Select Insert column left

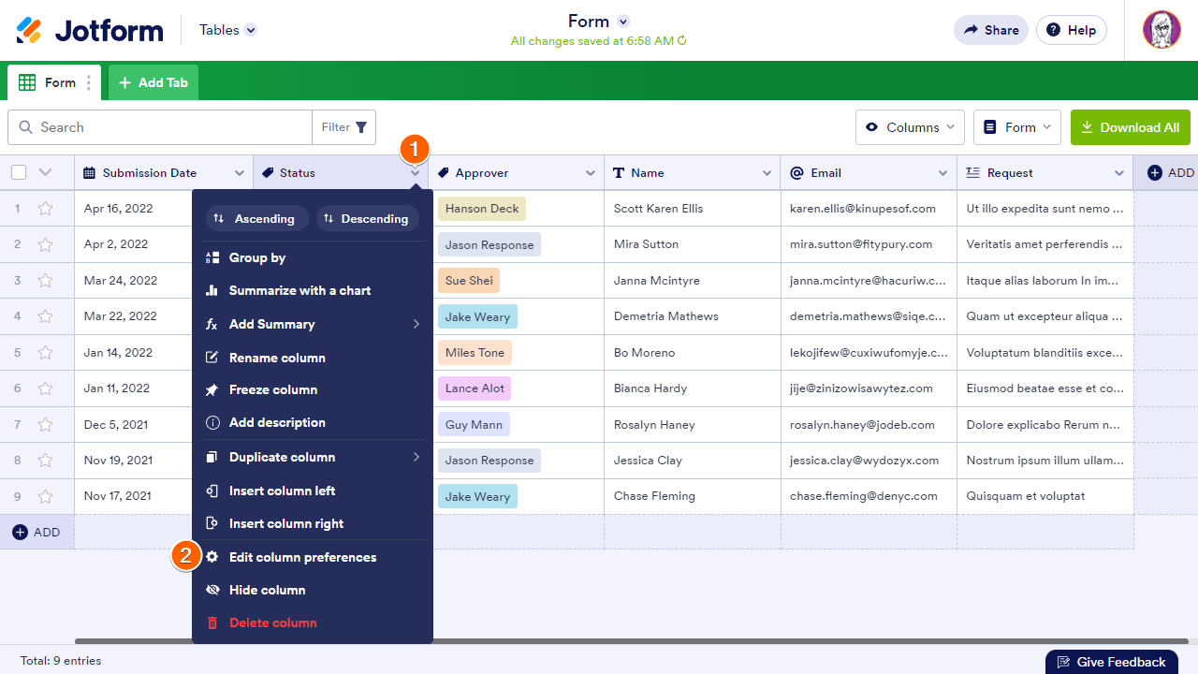coord(313,491)
